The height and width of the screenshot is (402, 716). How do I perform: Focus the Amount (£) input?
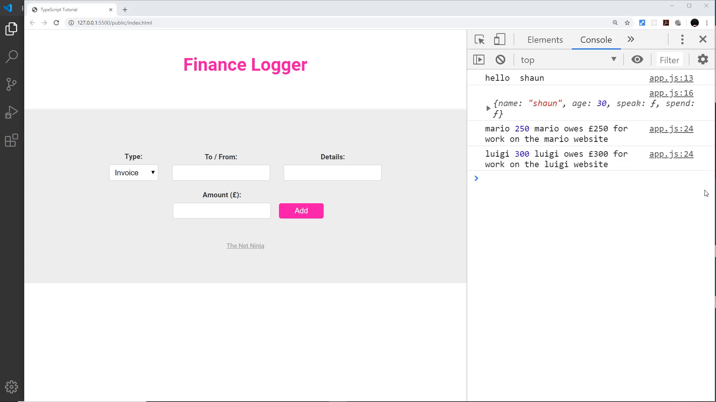click(222, 211)
